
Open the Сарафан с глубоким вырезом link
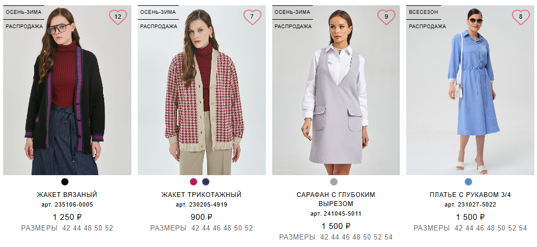[x=336, y=199]
